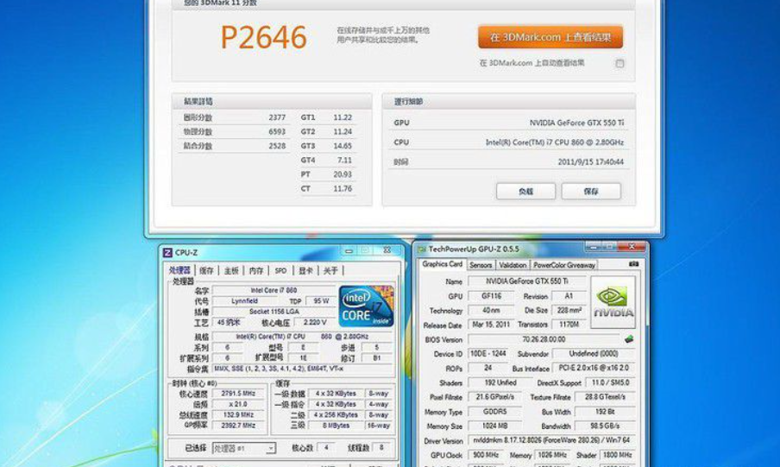
Task: Click the 3DMark CPU row Intel Core i7 860
Action: (x=508, y=142)
